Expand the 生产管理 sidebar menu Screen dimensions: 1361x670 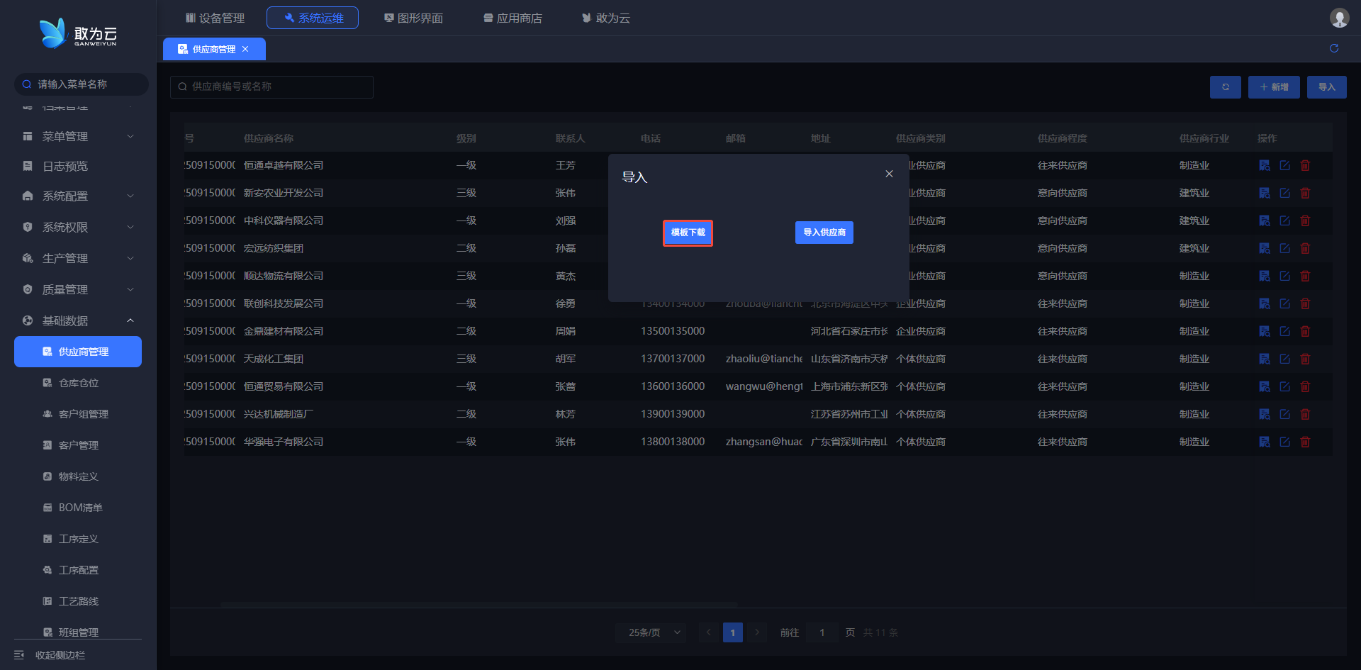point(78,258)
